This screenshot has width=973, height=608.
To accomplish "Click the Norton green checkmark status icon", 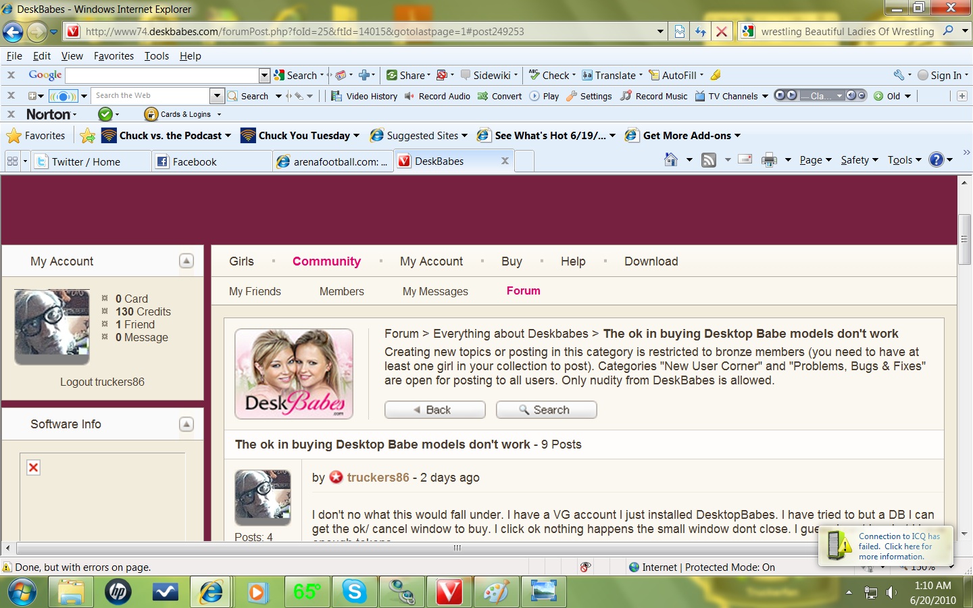I will pyautogui.click(x=105, y=114).
